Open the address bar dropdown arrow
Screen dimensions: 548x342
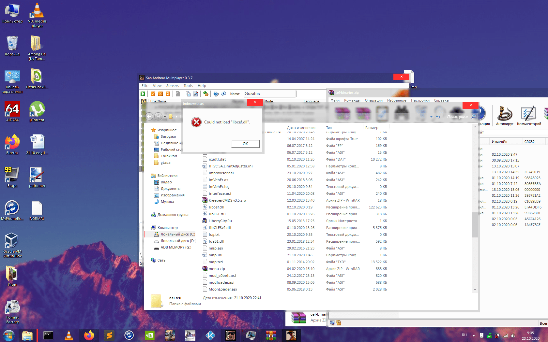(431, 117)
